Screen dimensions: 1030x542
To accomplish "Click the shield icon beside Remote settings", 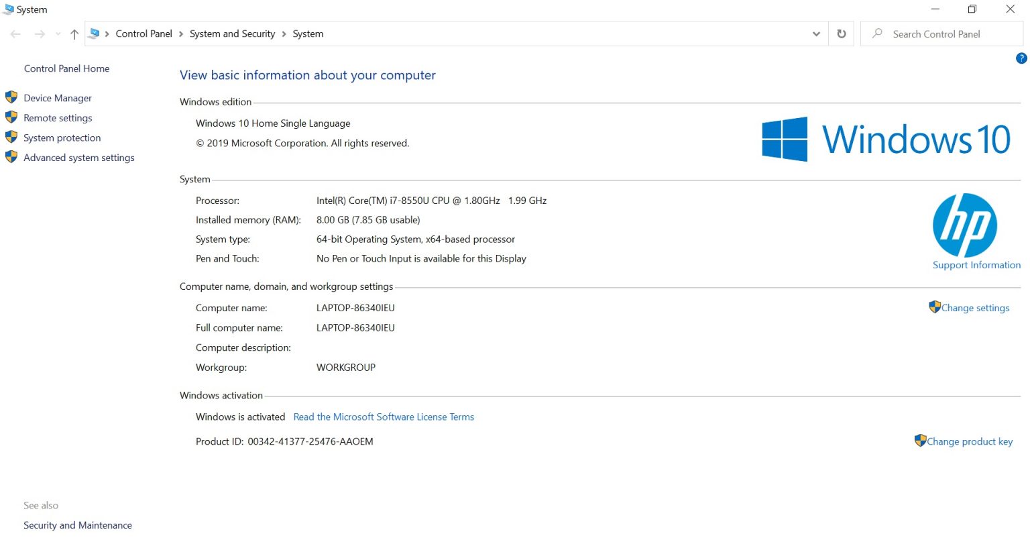I will click(x=11, y=117).
